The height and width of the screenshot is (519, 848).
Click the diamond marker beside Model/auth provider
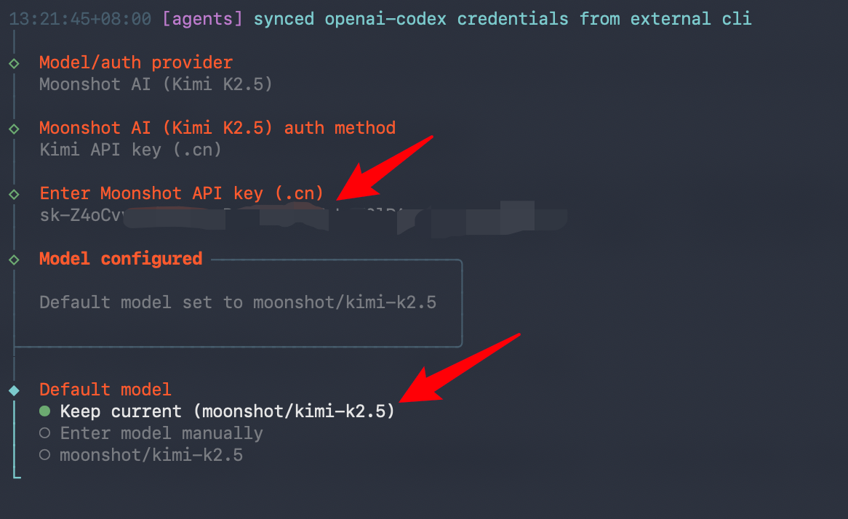[14, 63]
